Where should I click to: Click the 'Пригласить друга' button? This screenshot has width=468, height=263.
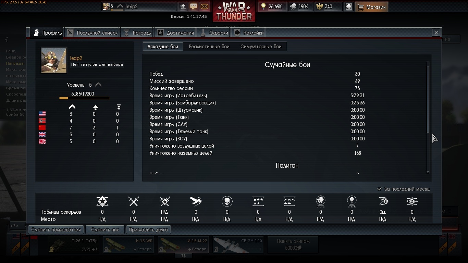pyautogui.click(x=148, y=230)
